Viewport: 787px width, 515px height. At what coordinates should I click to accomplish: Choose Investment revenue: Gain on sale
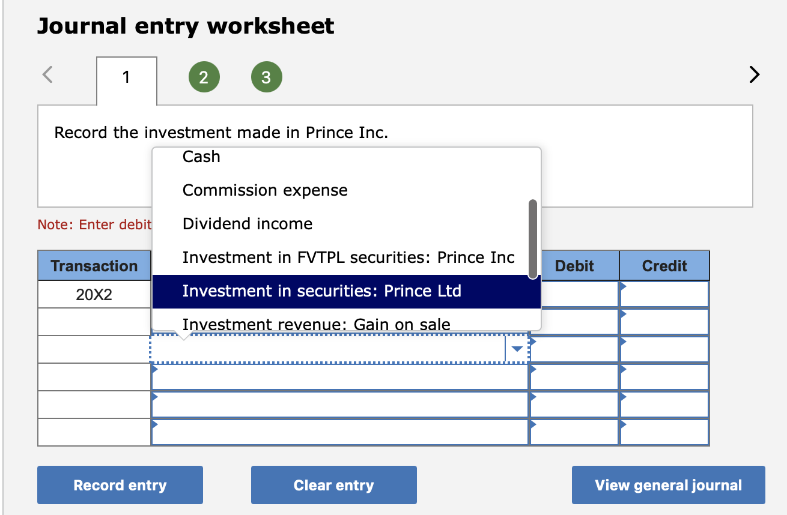click(x=316, y=324)
